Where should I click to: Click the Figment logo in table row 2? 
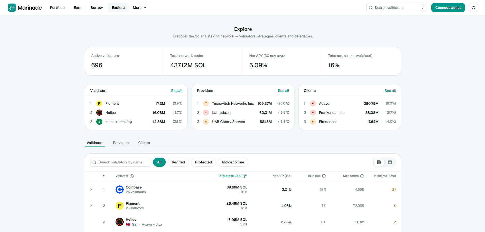tap(120, 206)
